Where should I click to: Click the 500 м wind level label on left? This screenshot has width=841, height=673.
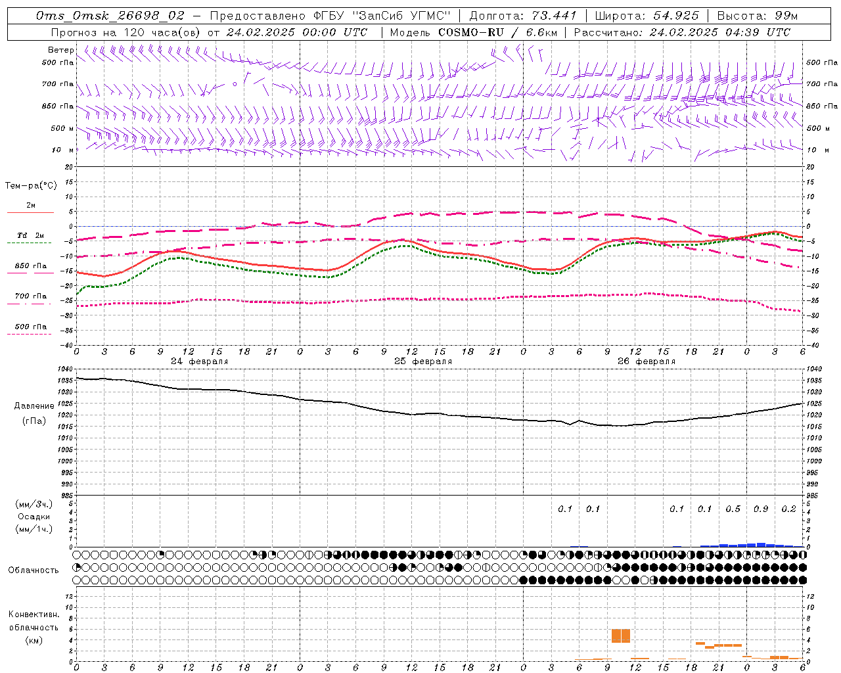(62, 128)
